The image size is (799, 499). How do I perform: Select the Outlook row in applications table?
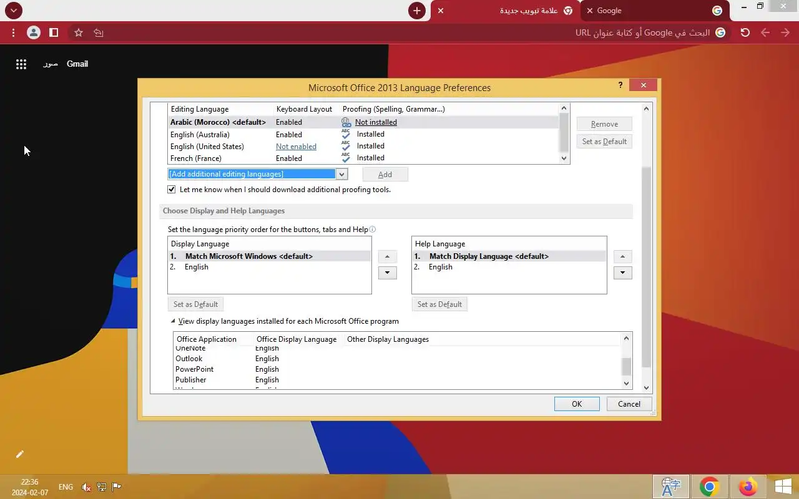pyautogui.click(x=398, y=359)
